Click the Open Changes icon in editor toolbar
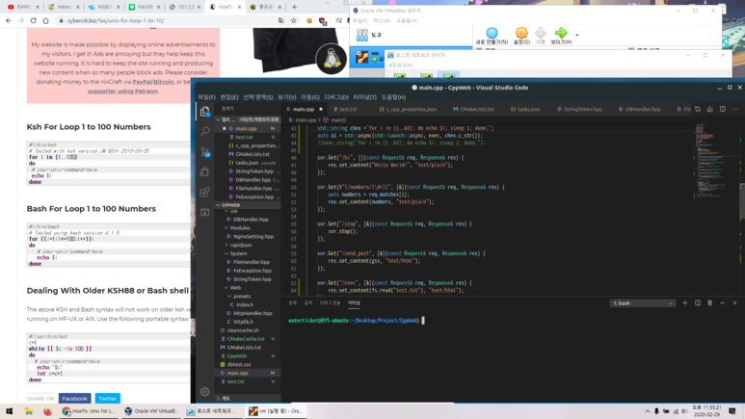 pos(710,109)
